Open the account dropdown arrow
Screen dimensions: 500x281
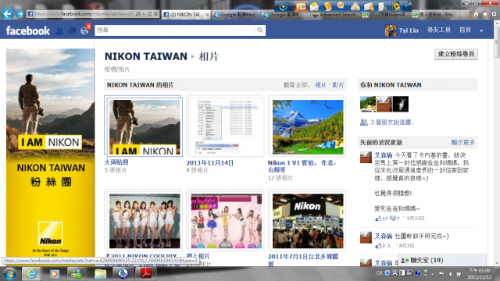point(481,31)
